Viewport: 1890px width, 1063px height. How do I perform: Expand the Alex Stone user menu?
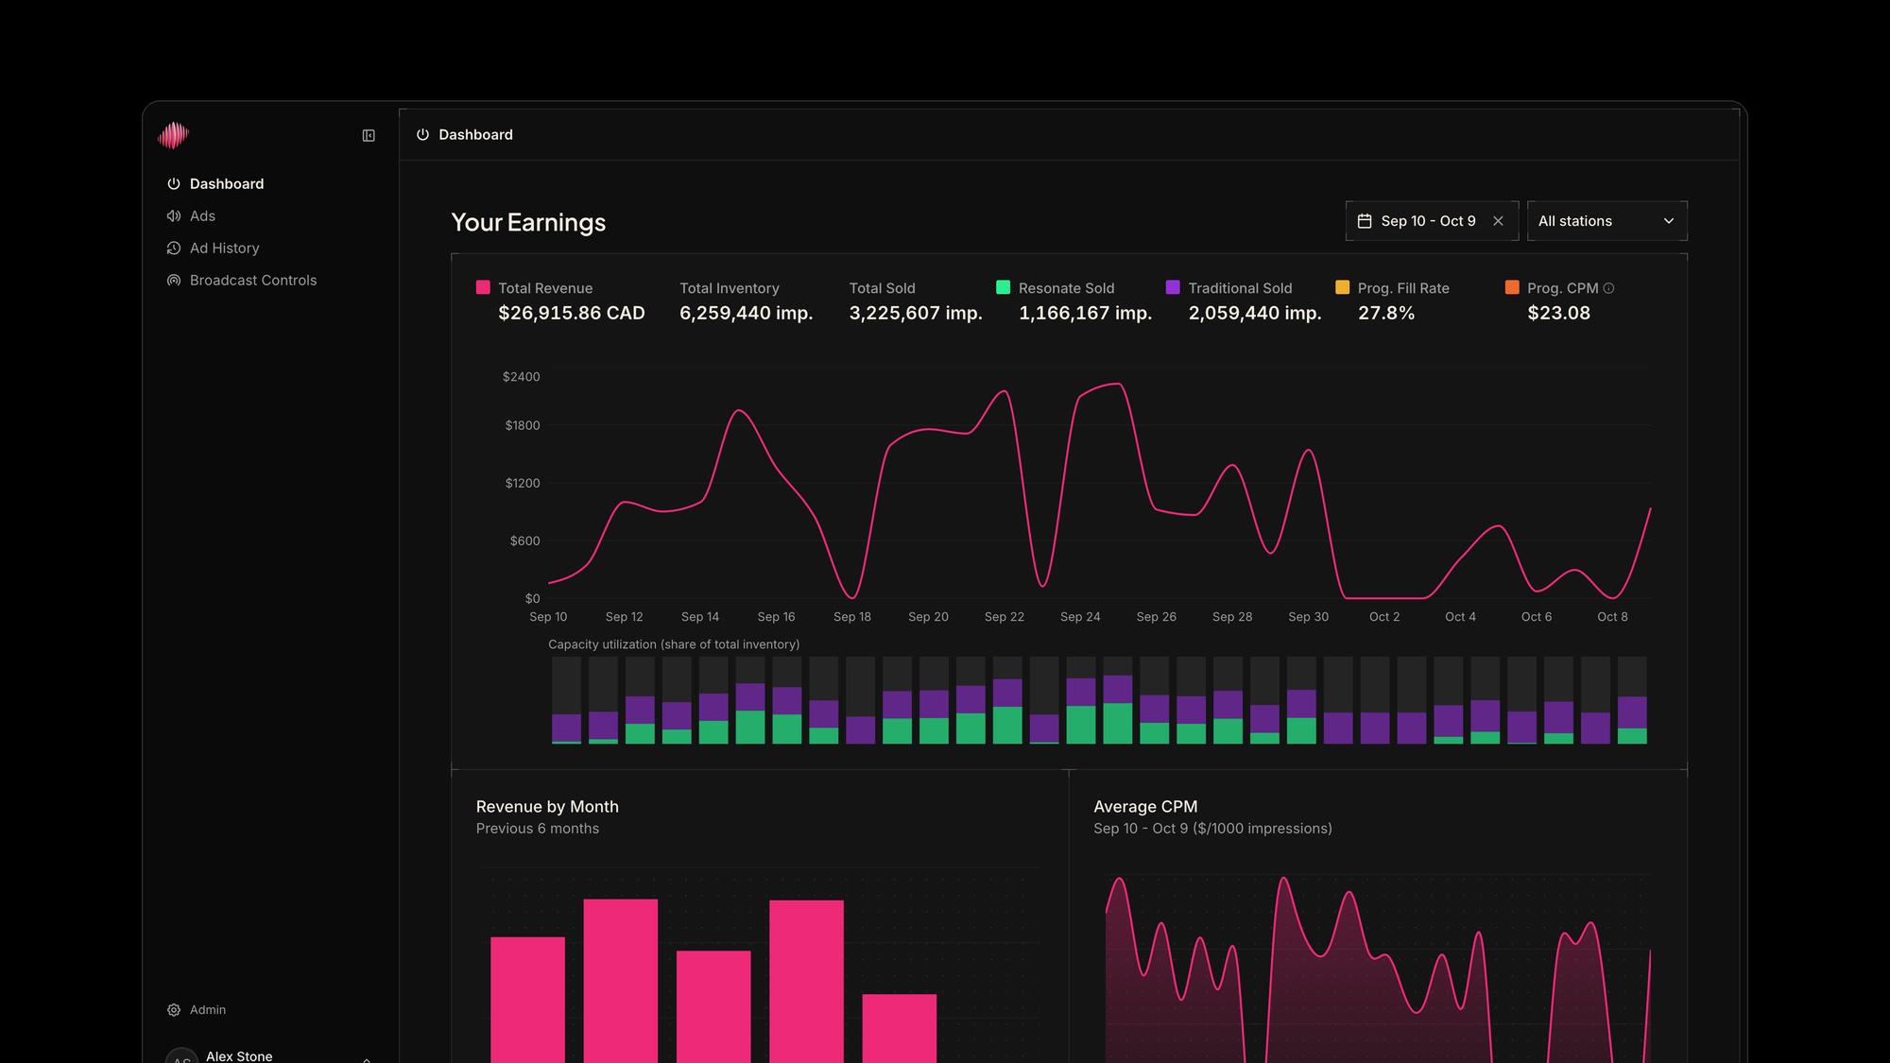tap(367, 1059)
